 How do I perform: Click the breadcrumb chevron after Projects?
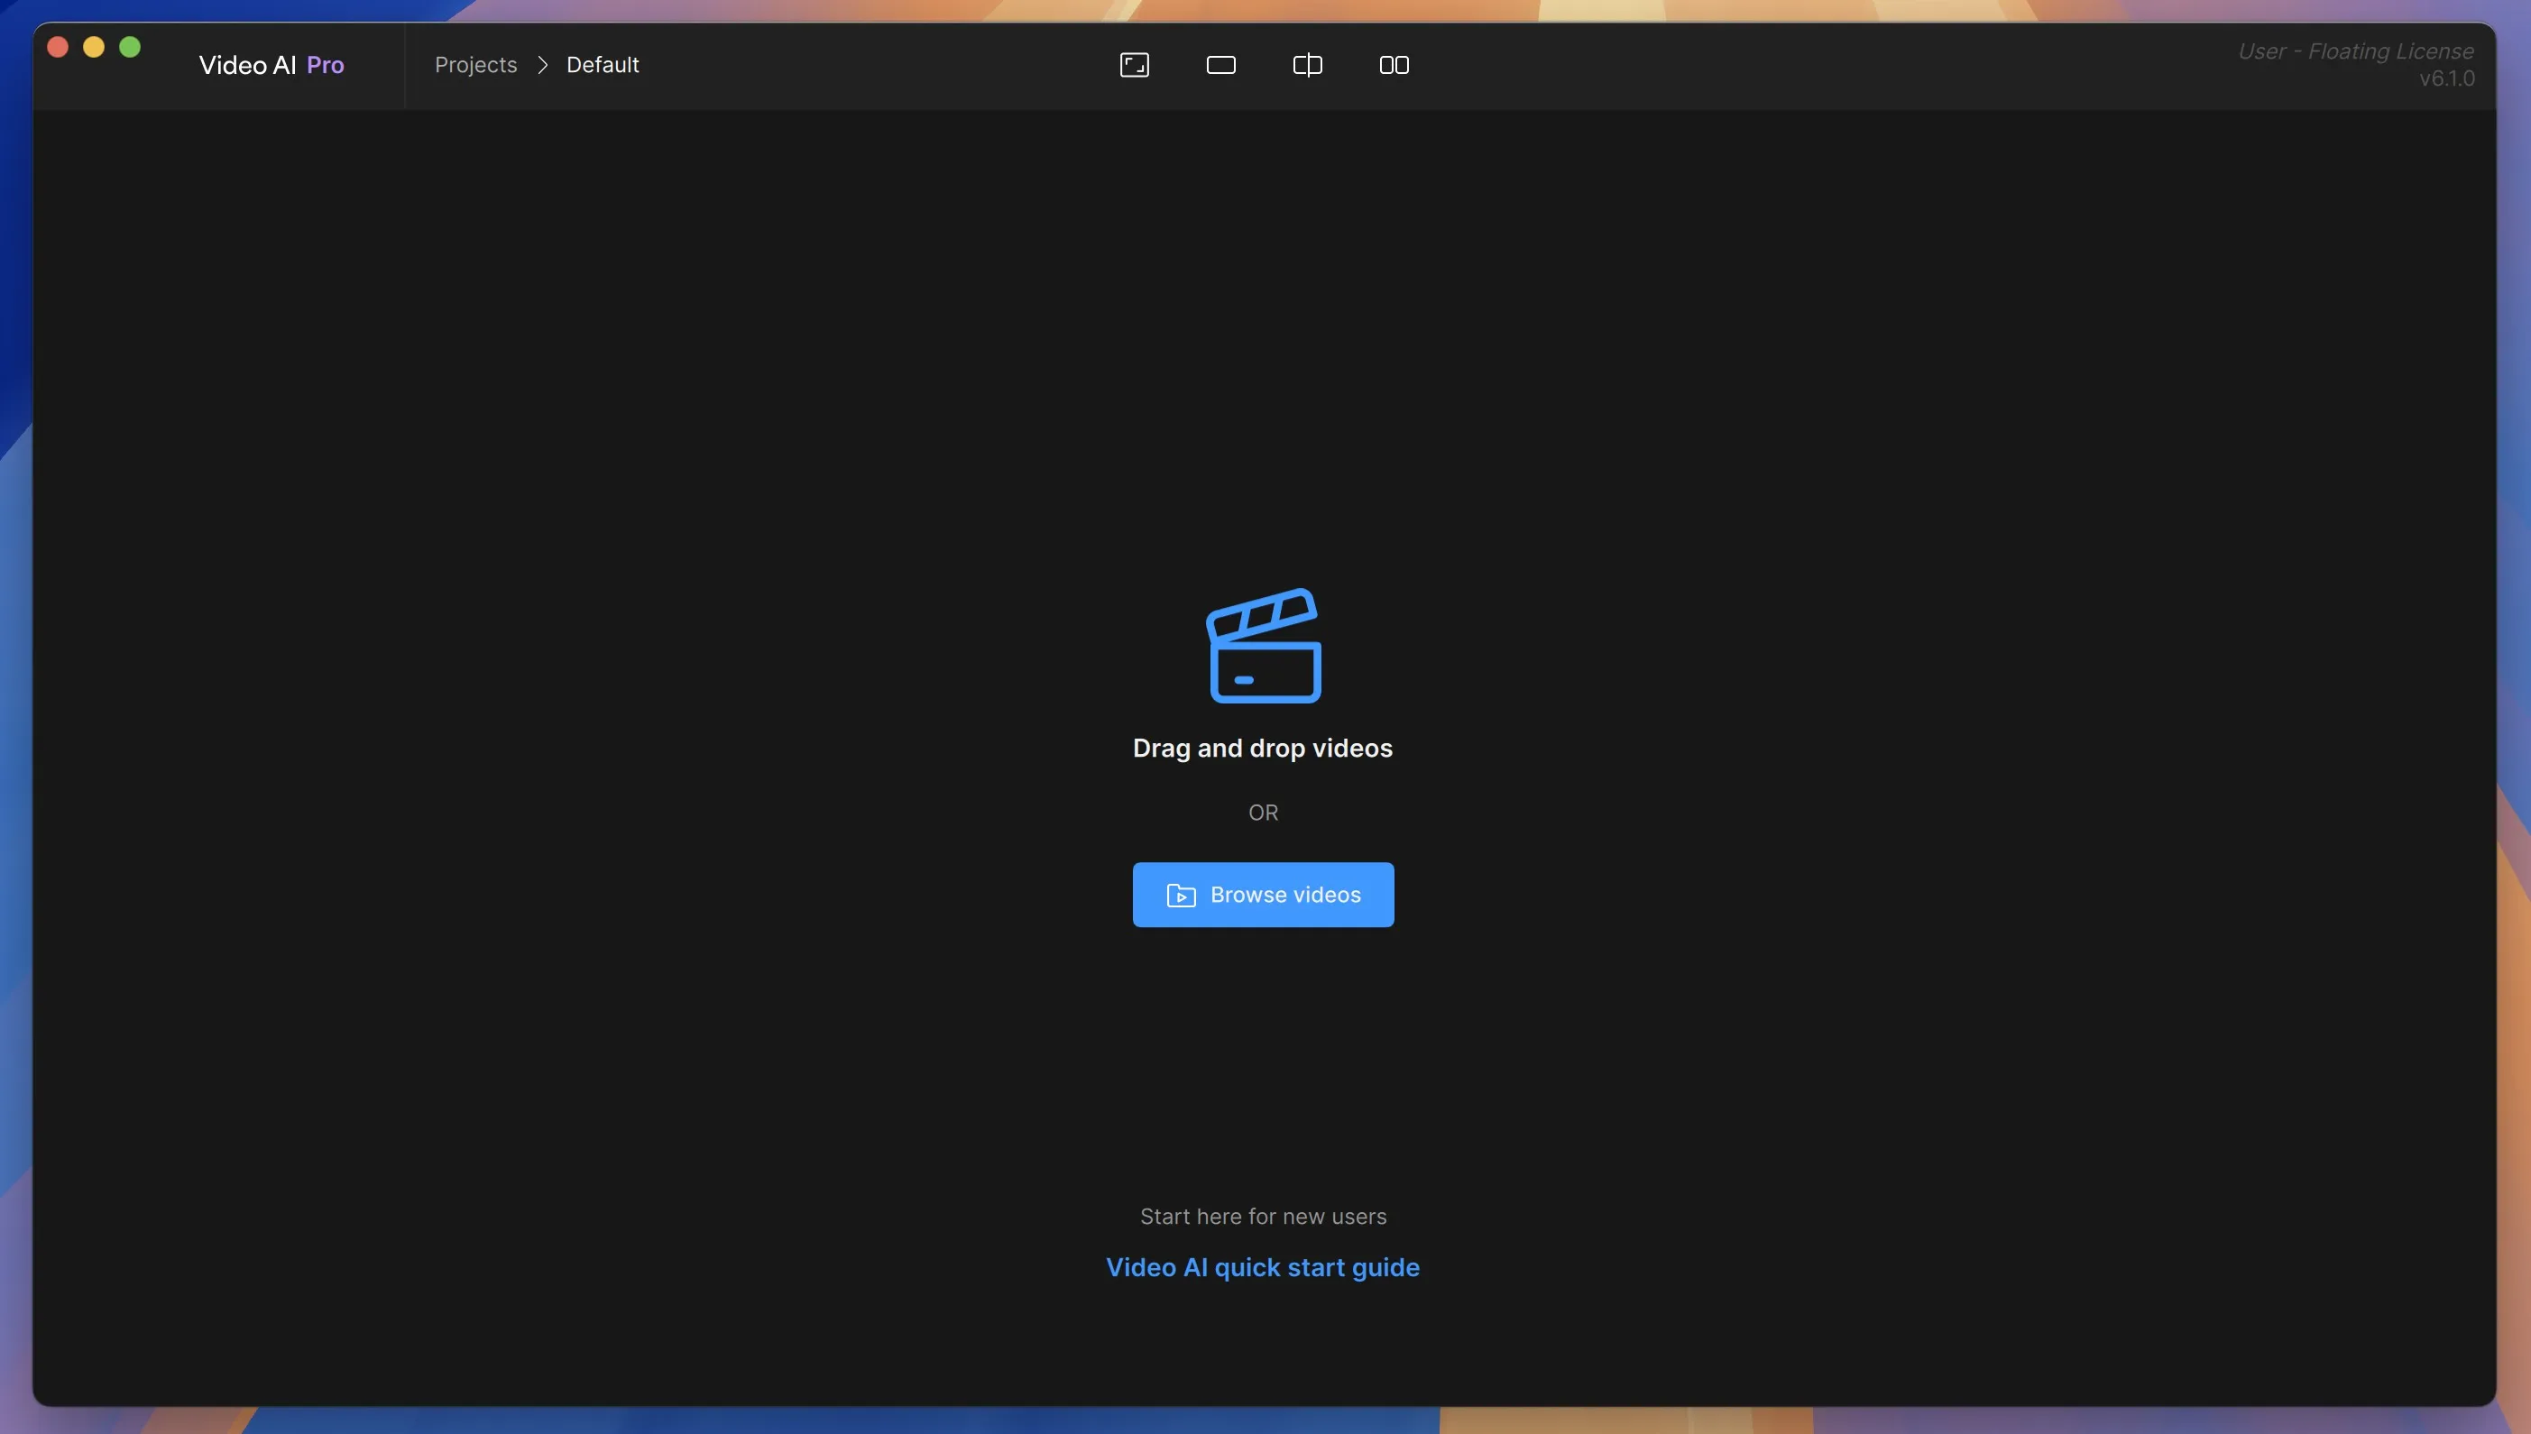(x=543, y=65)
